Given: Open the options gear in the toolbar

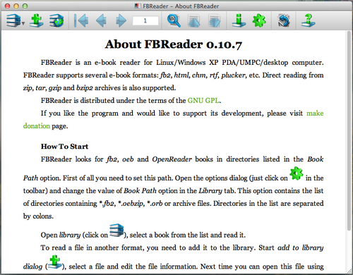Looking at the screenshot, I should point(259,20).
